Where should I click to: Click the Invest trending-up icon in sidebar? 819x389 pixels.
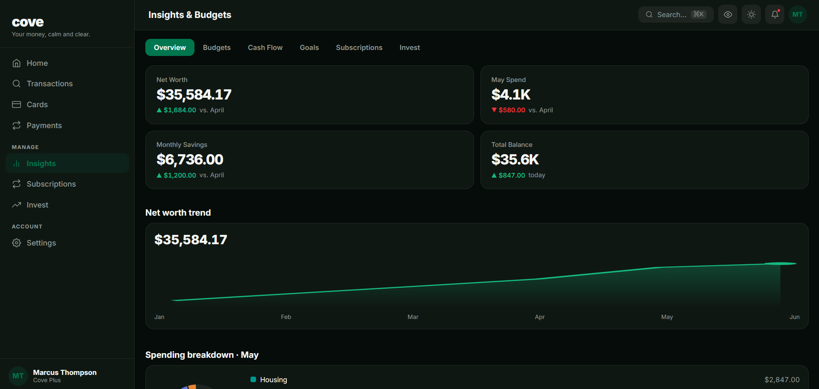point(16,205)
